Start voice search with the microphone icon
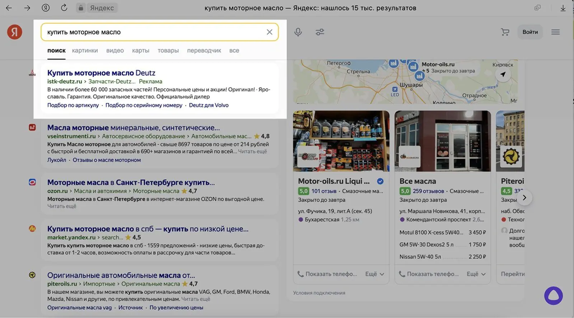 click(x=298, y=32)
